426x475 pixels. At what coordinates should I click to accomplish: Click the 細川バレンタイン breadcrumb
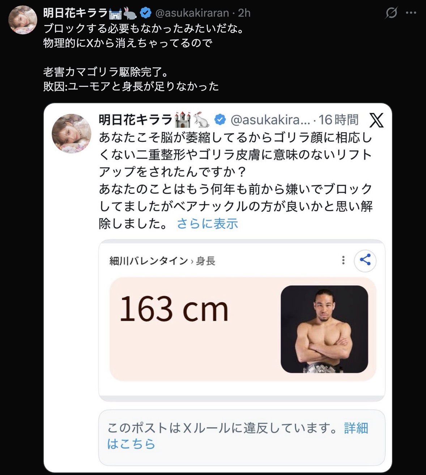[x=149, y=261]
